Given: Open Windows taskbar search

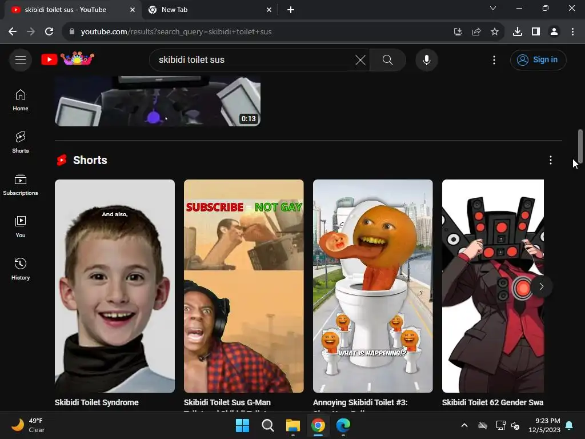Looking at the screenshot, I should pyautogui.click(x=267, y=425).
